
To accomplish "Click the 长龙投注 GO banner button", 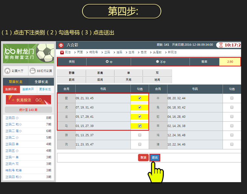I will click(x=28, y=100).
